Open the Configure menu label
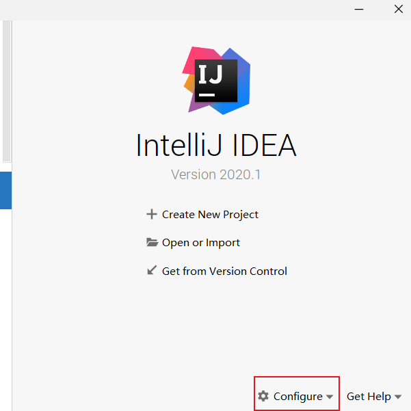This screenshot has height=411, width=411. pyautogui.click(x=298, y=397)
